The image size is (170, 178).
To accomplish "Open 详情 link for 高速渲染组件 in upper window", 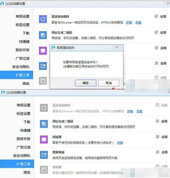I will pyautogui.click(x=129, y=23).
